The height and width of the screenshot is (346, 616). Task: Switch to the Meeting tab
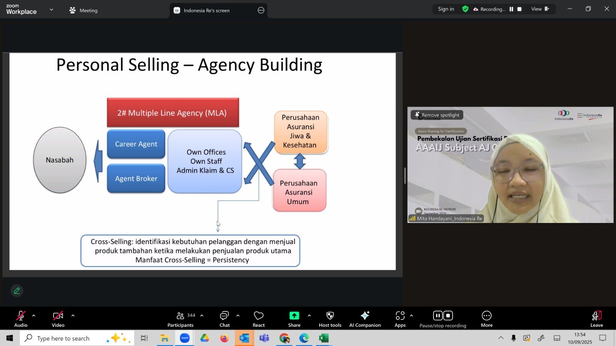click(84, 10)
